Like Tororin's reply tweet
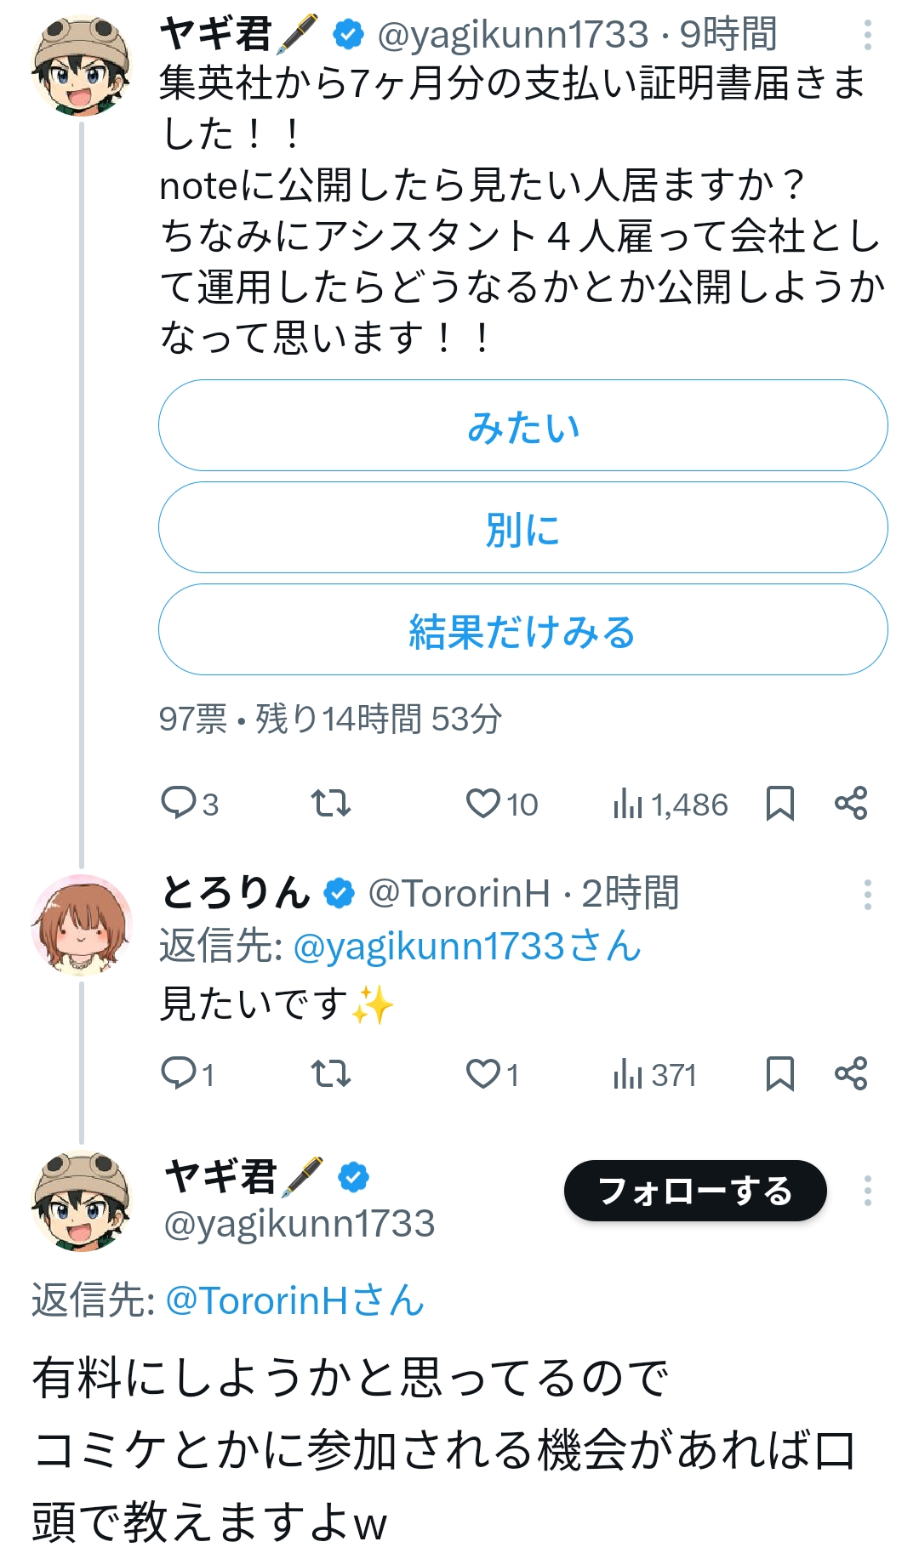The height and width of the screenshot is (1553, 919). [x=483, y=1073]
